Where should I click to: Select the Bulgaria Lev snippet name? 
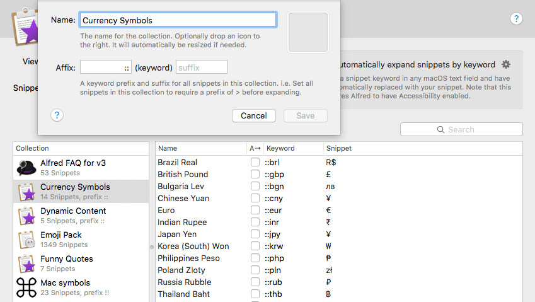pyautogui.click(x=181, y=187)
